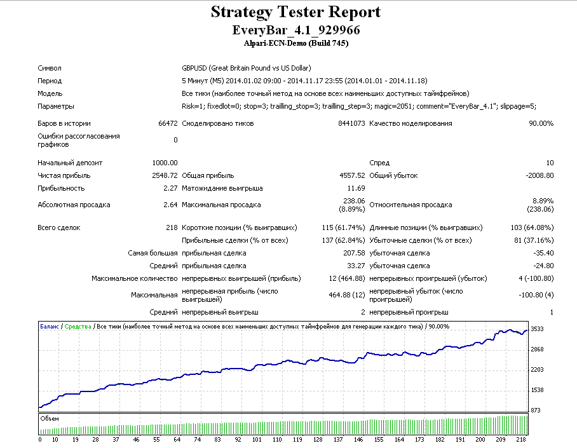Click "Длинные позиции (% выигравших)" label
The image size is (577, 448).
click(426, 228)
